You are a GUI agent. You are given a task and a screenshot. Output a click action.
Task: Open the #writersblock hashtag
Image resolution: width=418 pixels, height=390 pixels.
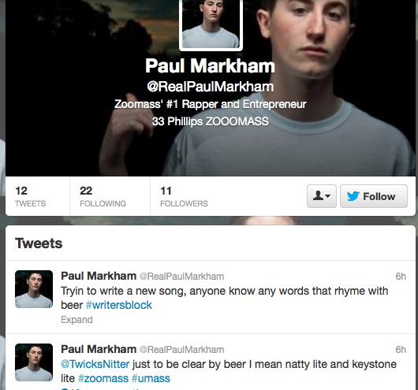tap(119, 305)
